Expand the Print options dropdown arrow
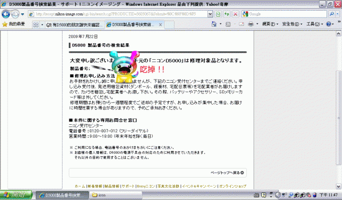342x200 pixels. [257, 24]
